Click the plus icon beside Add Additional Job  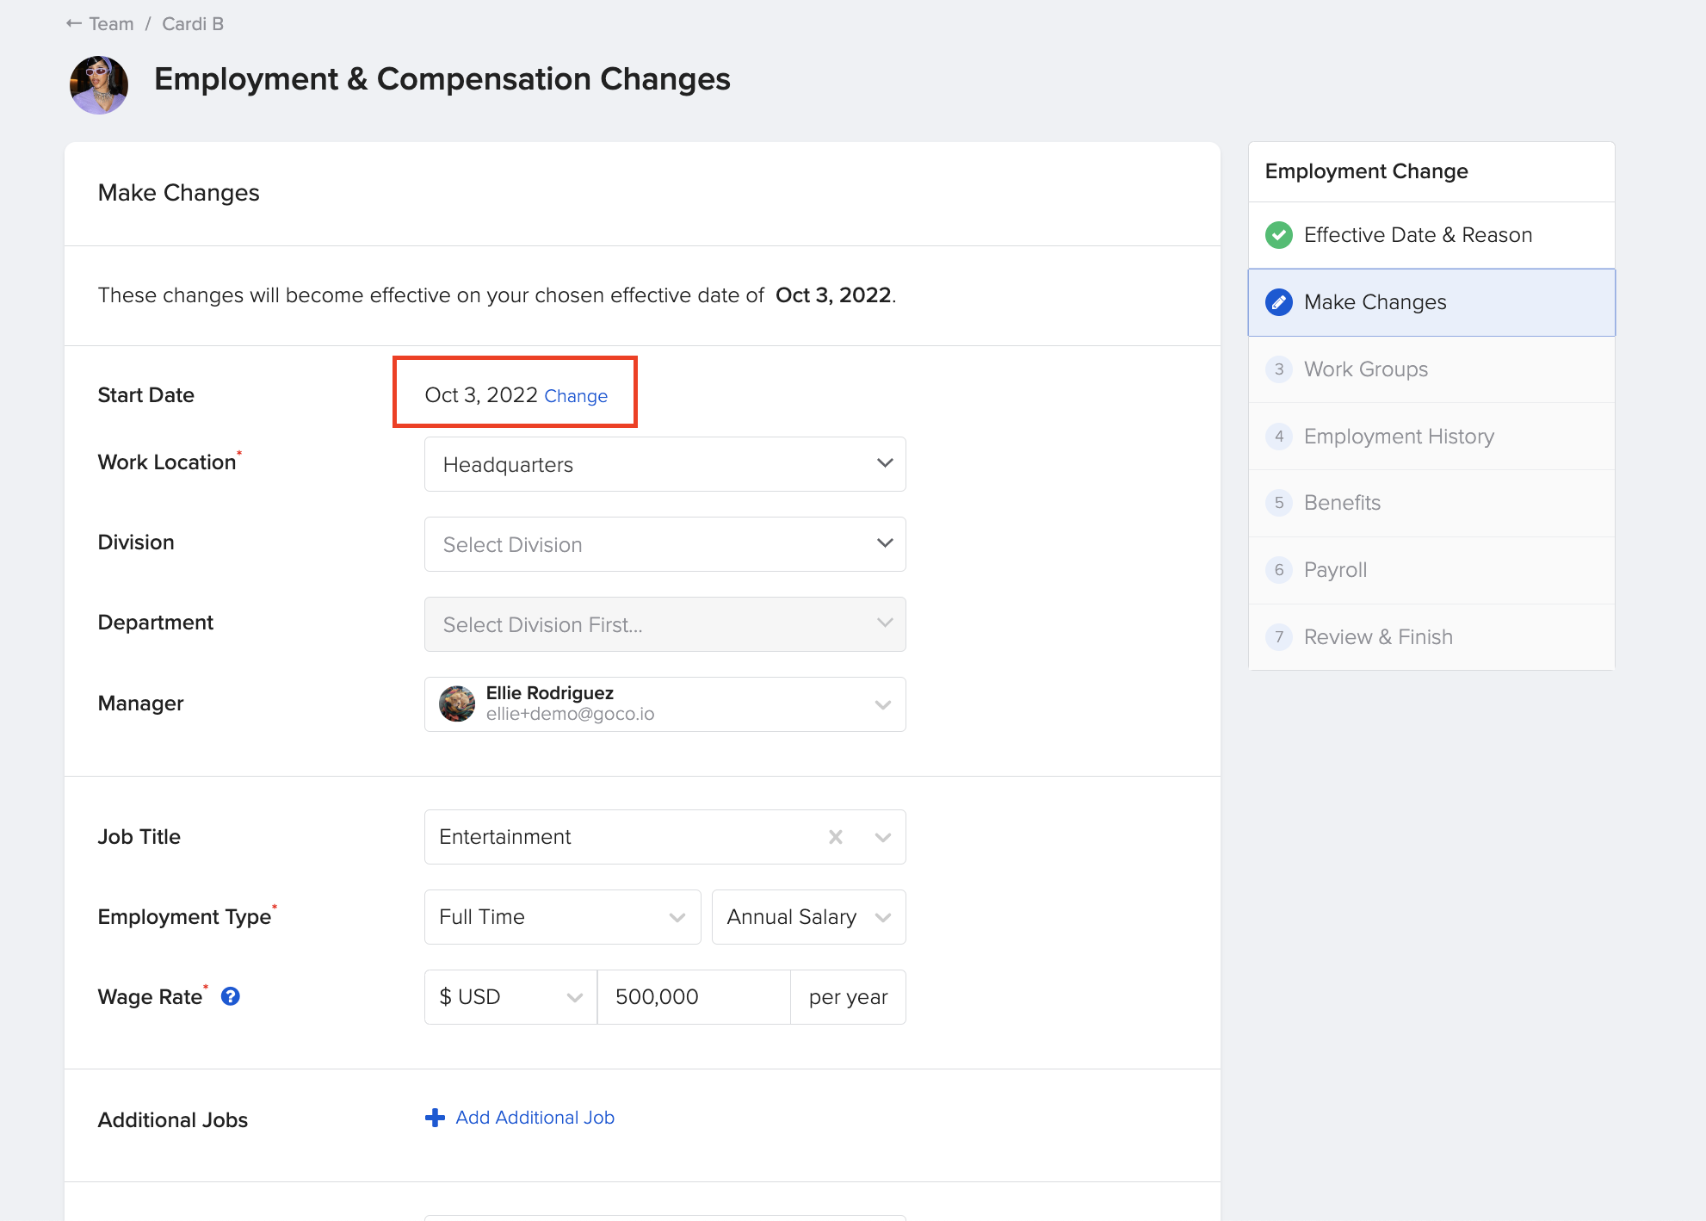[434, 1117]
